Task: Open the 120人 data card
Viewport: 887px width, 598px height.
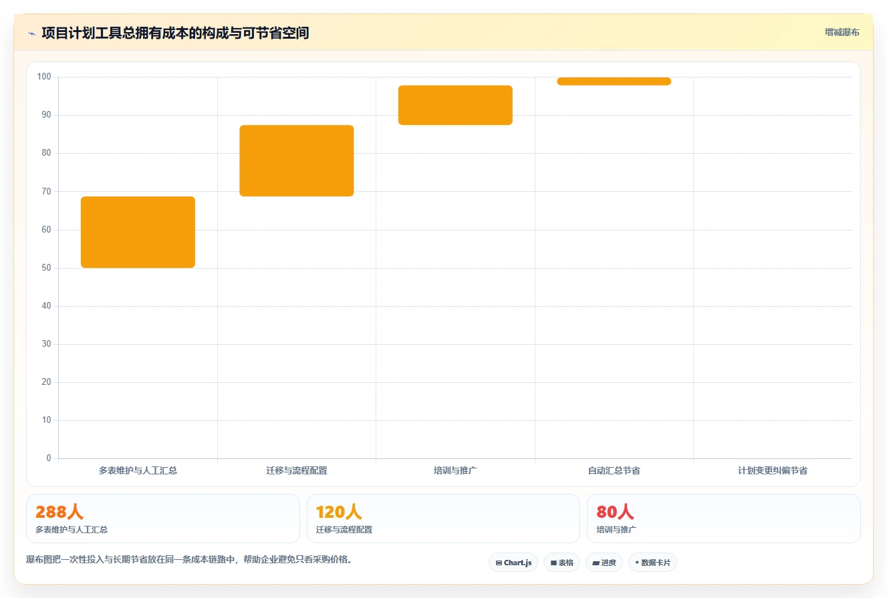Action: click(x=443, y=518)
